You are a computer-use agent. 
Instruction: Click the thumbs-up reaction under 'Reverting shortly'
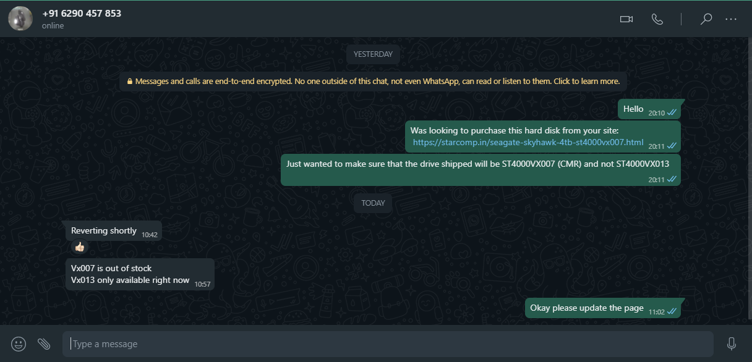79,247
